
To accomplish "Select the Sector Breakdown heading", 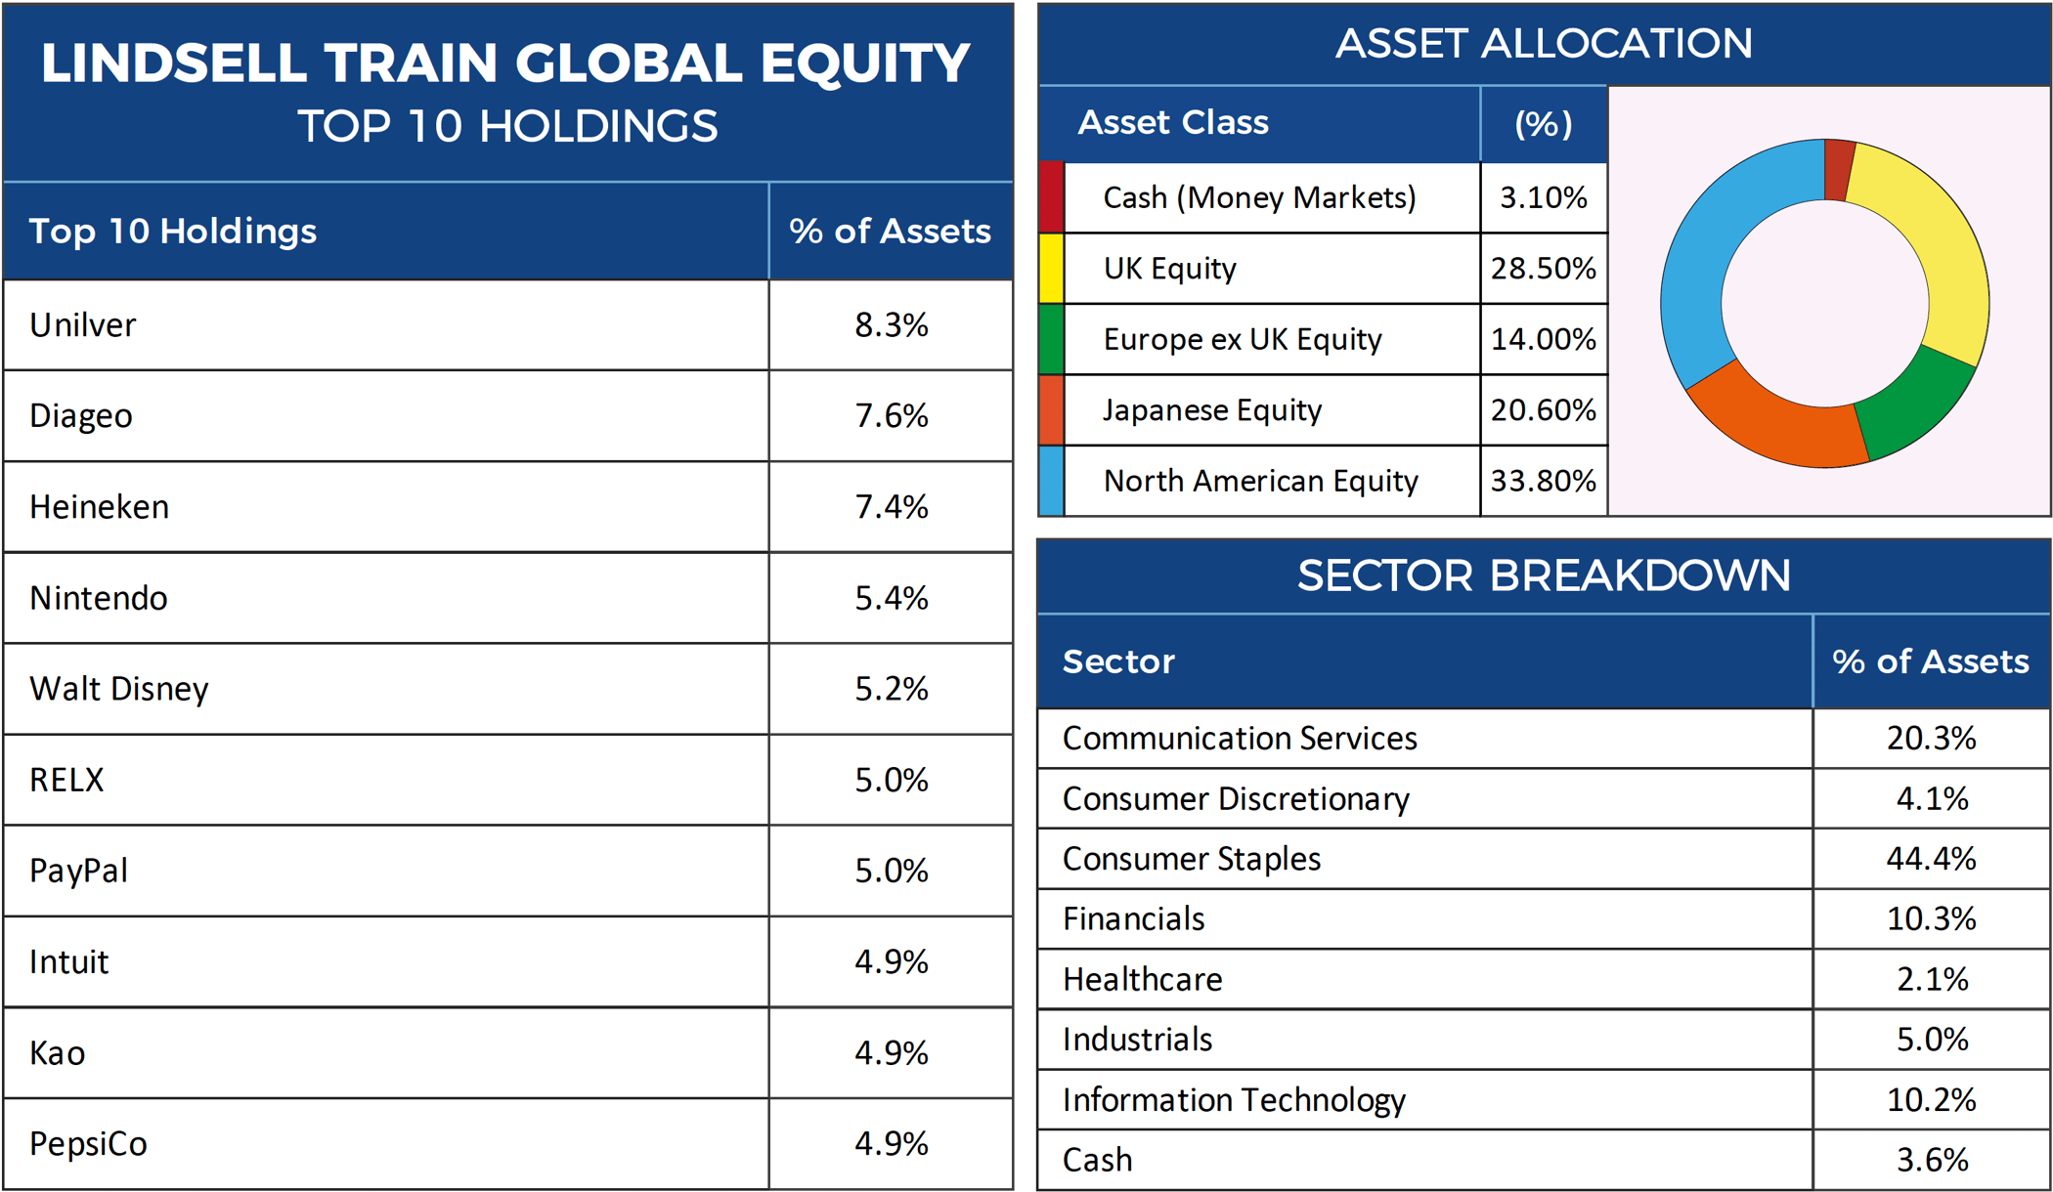I will pos(1544,575).
